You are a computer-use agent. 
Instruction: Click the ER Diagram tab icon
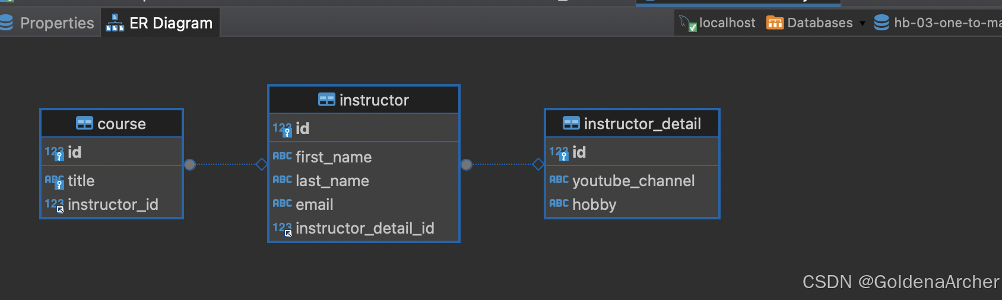(115, 23)
